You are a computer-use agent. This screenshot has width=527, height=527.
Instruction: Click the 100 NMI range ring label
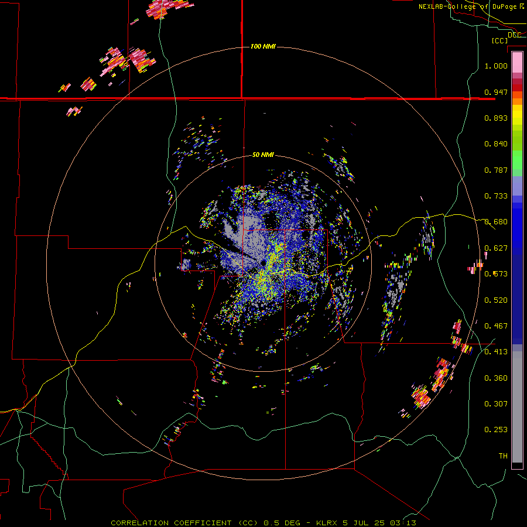coord(263,46)
